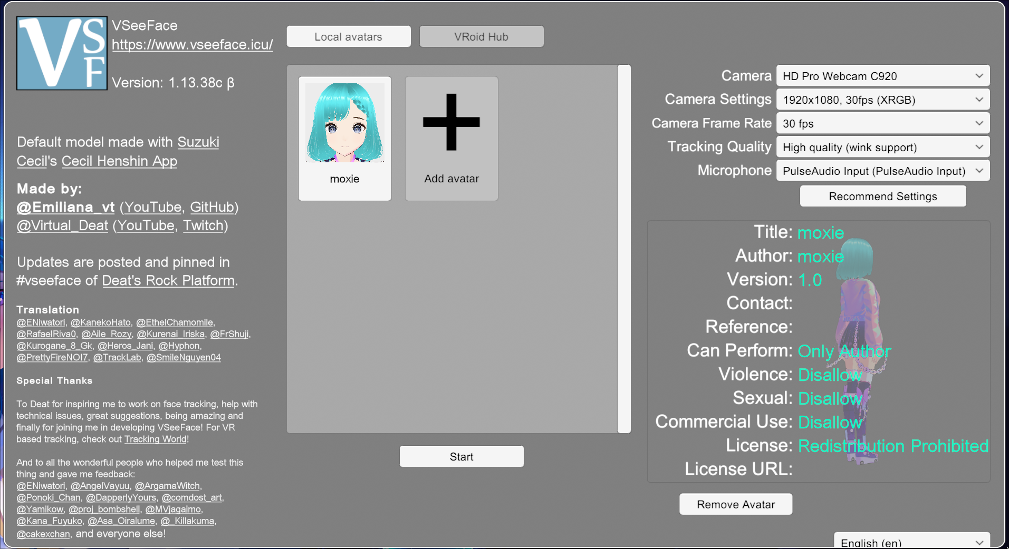Open the Camera Frame Rate dropdown
This screenshot has width=1009, height=549.
(883, 123)
